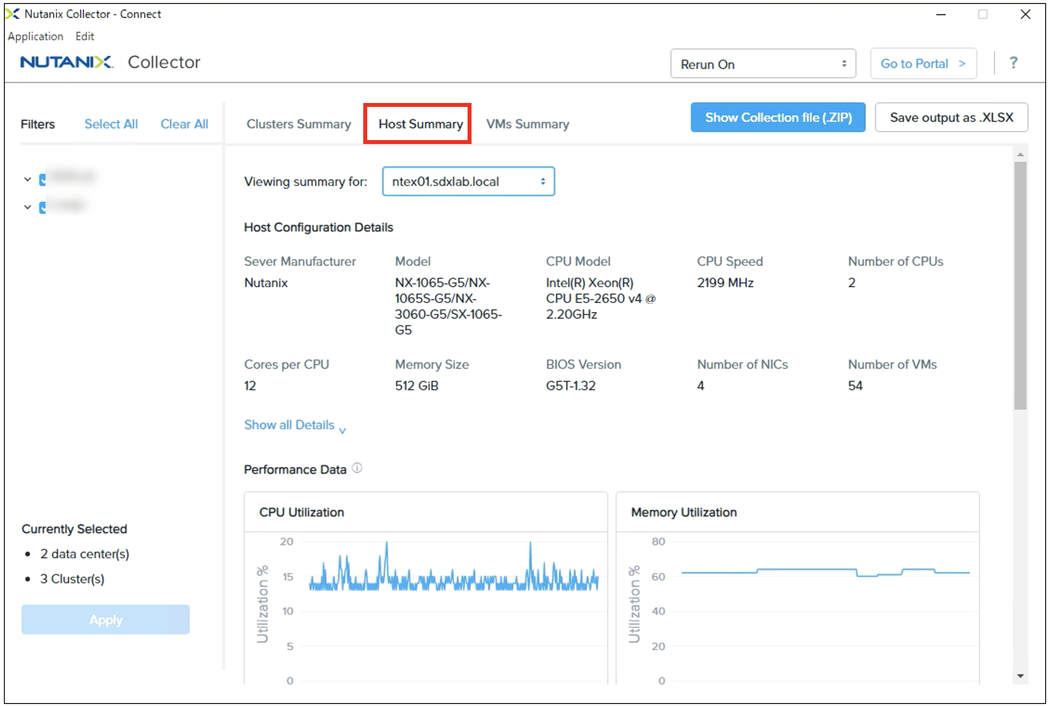Click the 'Cores per CPU' label
The height and width of the screenshot is (707, 1050).
[286, 364]
